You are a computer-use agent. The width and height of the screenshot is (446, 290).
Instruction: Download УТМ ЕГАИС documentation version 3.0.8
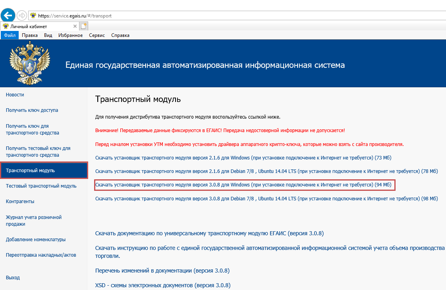coord(209,233)
